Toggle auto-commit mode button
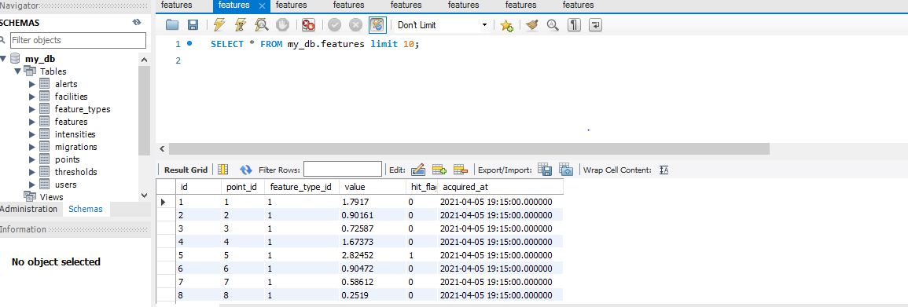 (x=377, y=25)
